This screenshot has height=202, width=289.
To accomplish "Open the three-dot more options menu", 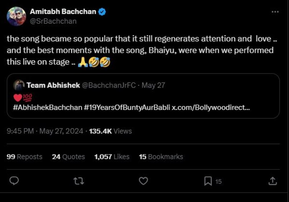I will (x=275, y=12).
